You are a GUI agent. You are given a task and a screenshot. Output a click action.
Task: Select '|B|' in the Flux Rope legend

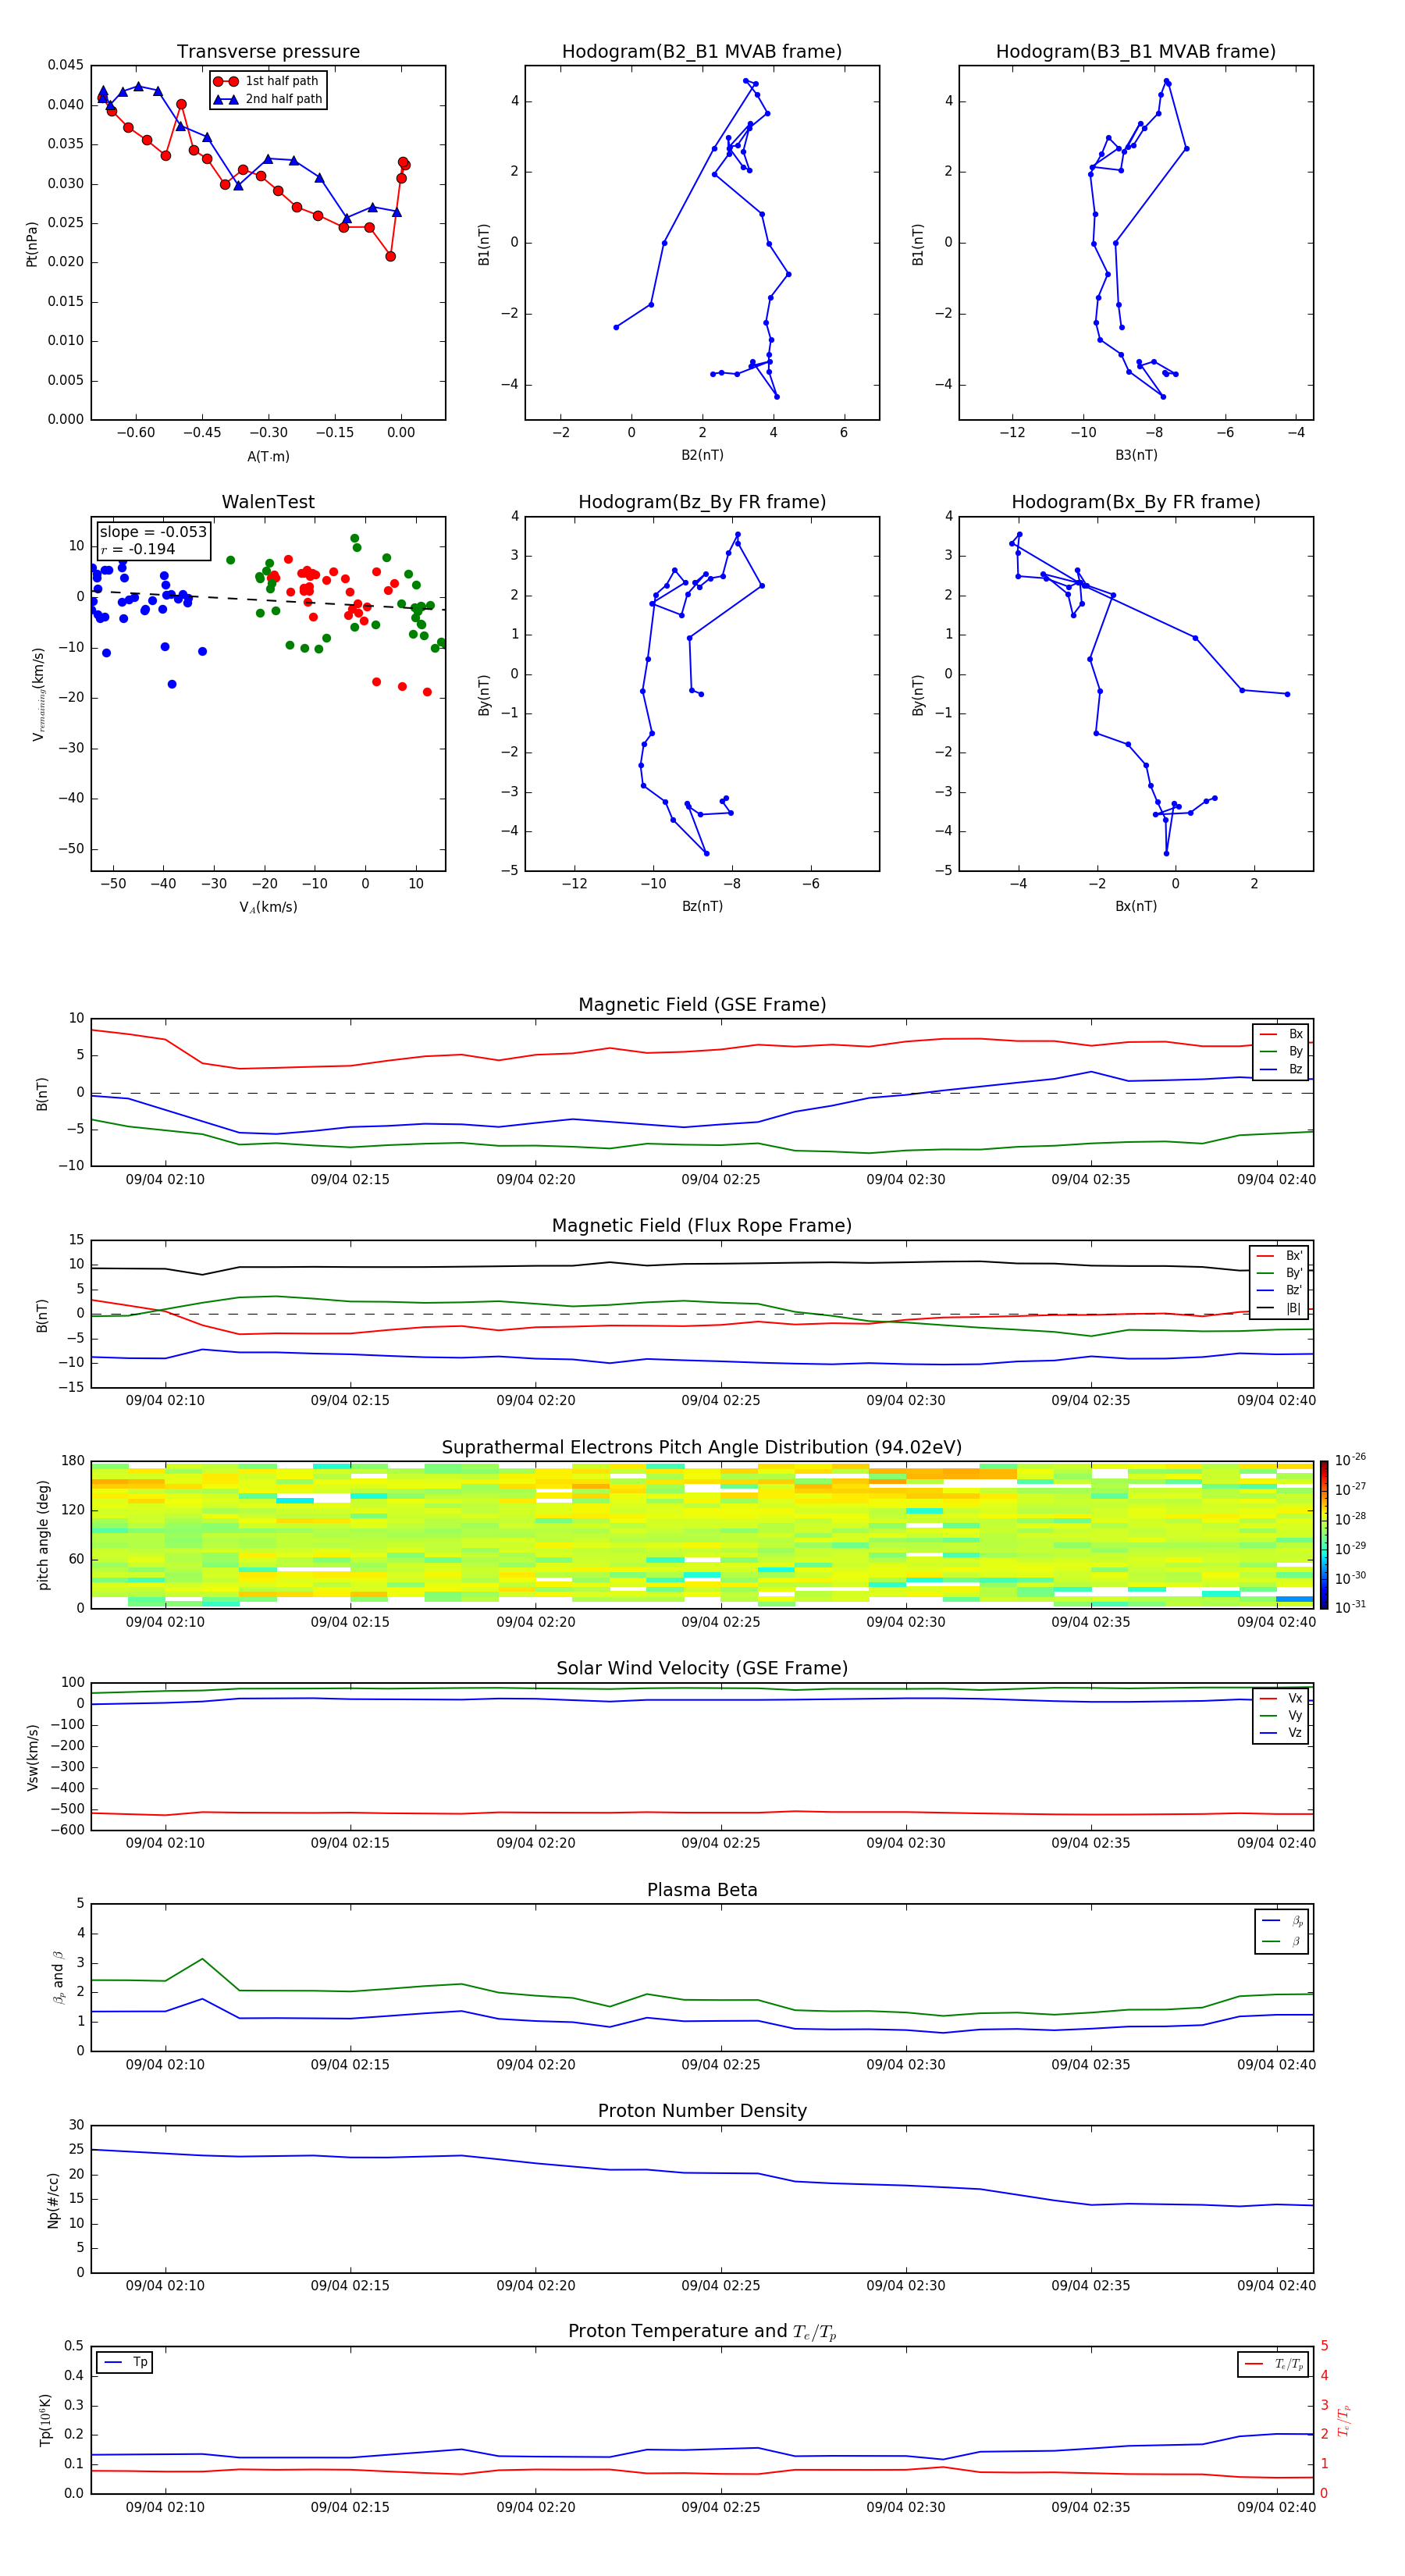[1280, 1308]
